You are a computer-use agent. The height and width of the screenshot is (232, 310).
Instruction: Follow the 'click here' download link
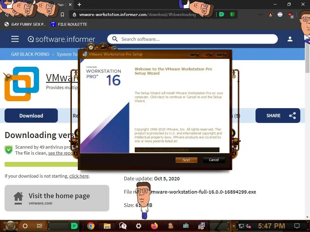(x=79, y=176)
